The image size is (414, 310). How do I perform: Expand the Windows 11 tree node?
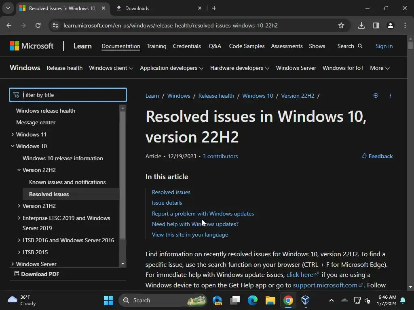[13, 134]
